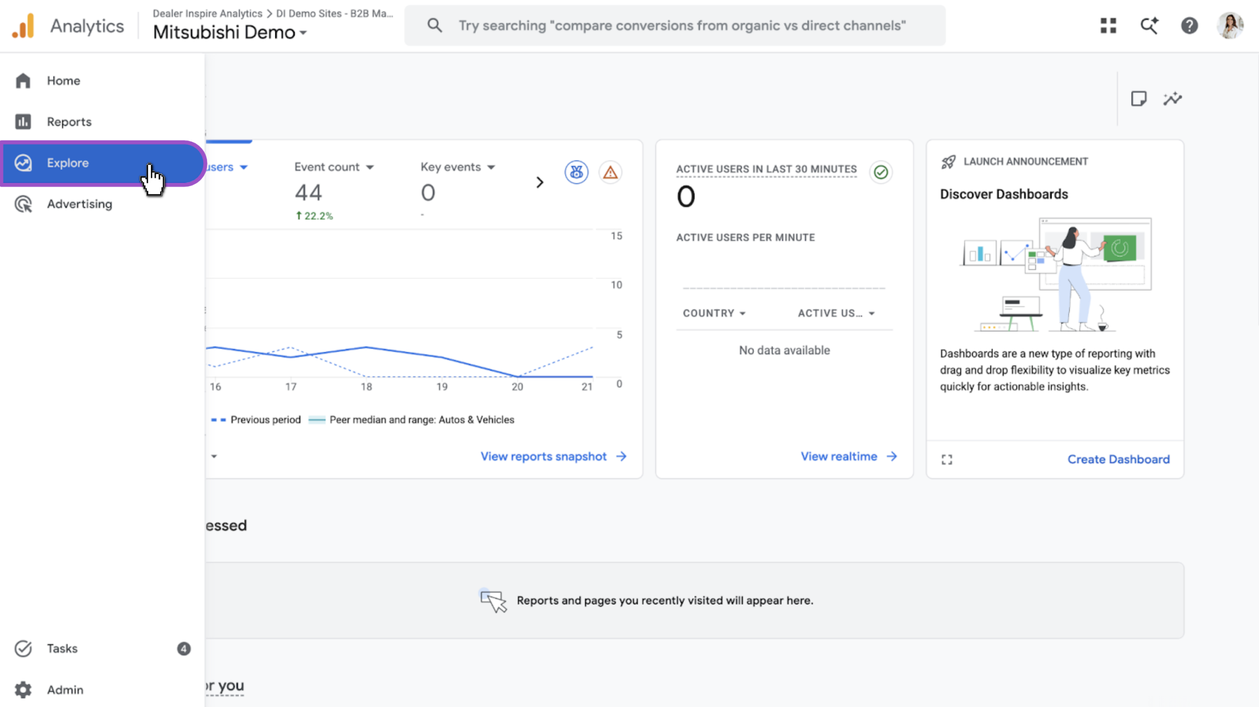Viewport: 1259px width, 707px height.
Task: Open the Event count metric dropdown
Action: pos(334,167)
